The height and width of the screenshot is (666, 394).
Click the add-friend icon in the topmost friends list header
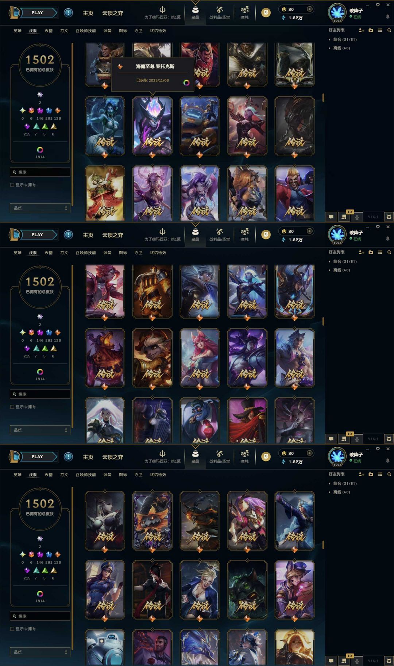[x=361, y=30]
